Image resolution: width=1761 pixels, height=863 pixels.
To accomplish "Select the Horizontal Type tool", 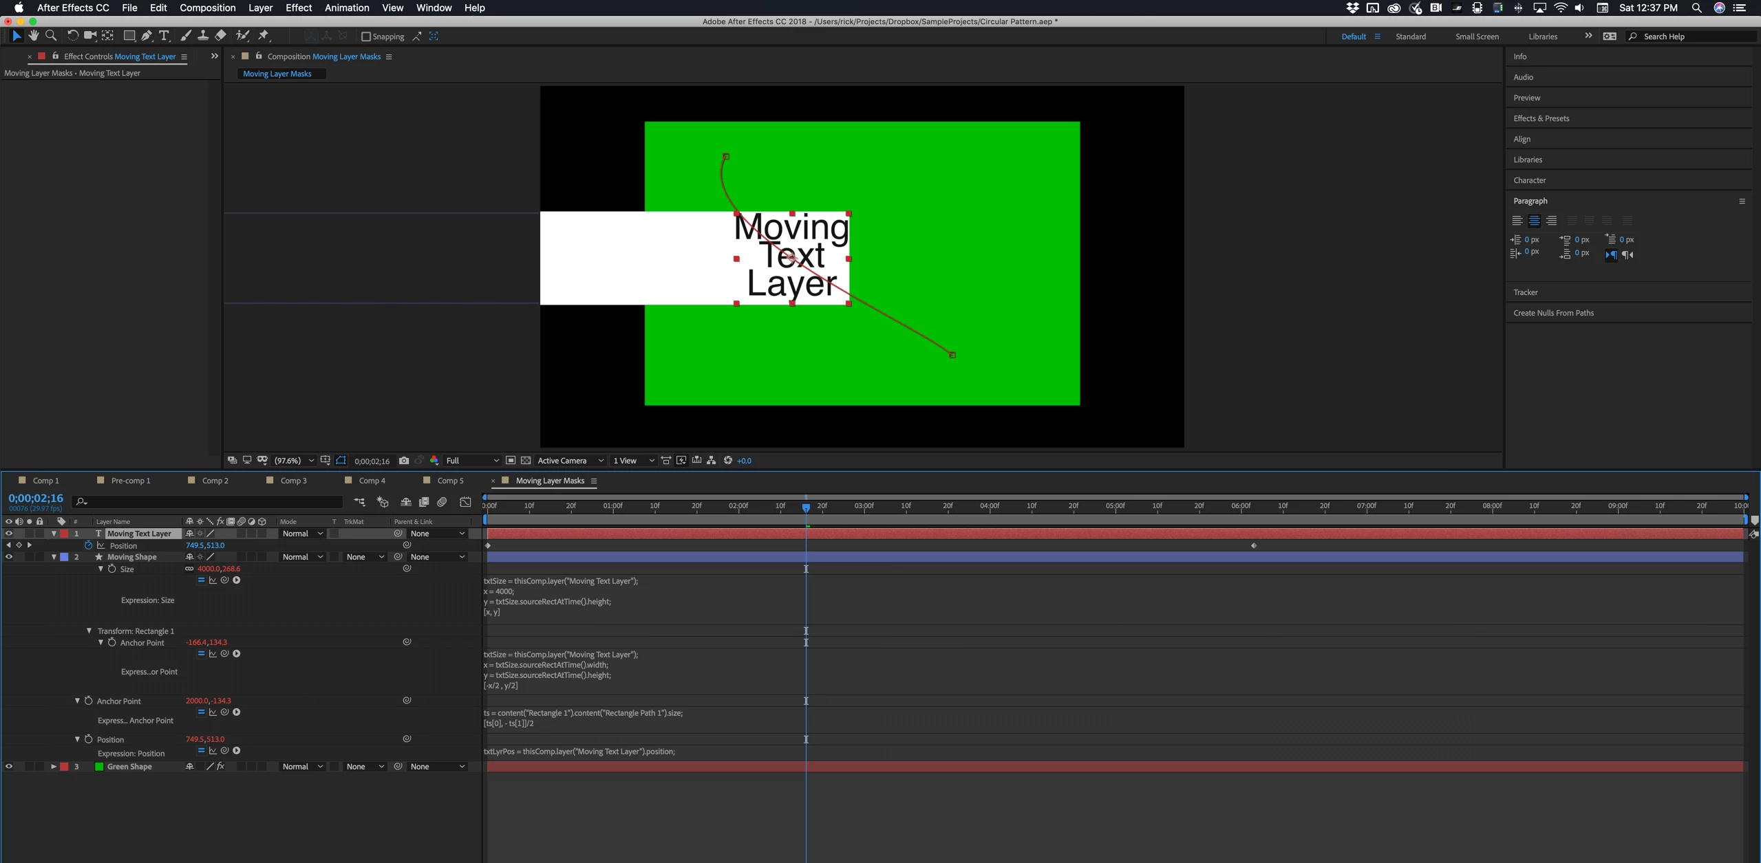I will click(164, 36).
